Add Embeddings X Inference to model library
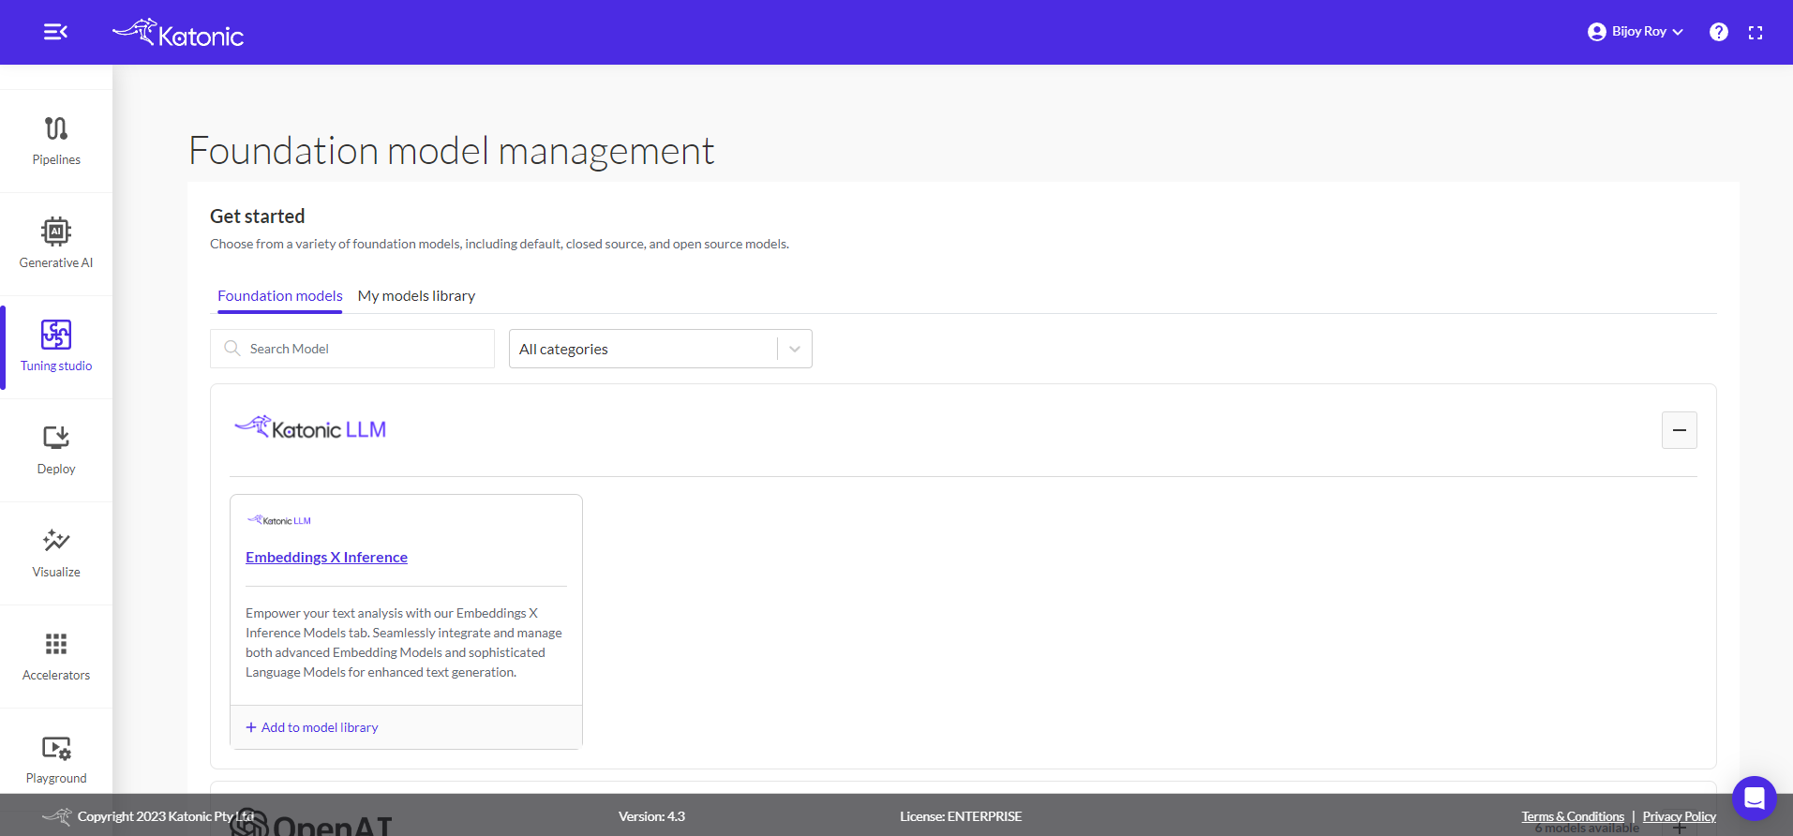 click(x=312, y=727)
